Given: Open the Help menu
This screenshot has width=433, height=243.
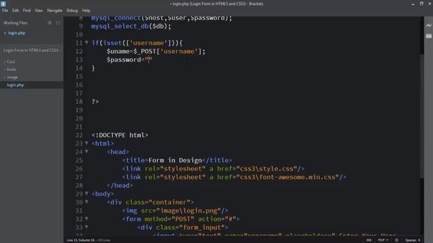Looking at the screenshot, I should pos(86,11).
